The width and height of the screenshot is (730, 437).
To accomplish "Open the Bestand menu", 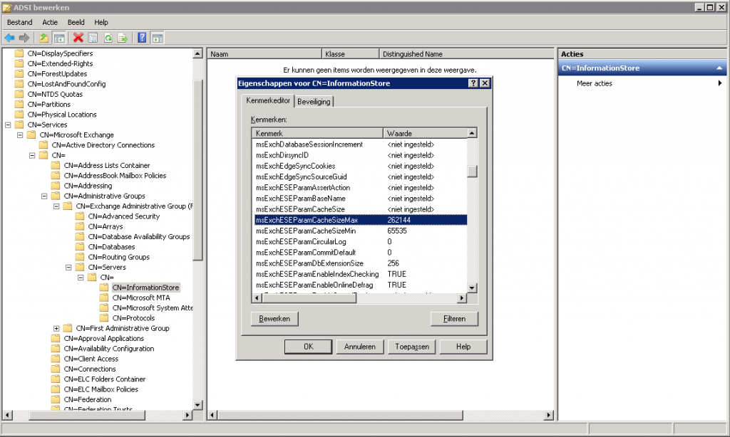I will pyautogui.click(x=19, y=22).
